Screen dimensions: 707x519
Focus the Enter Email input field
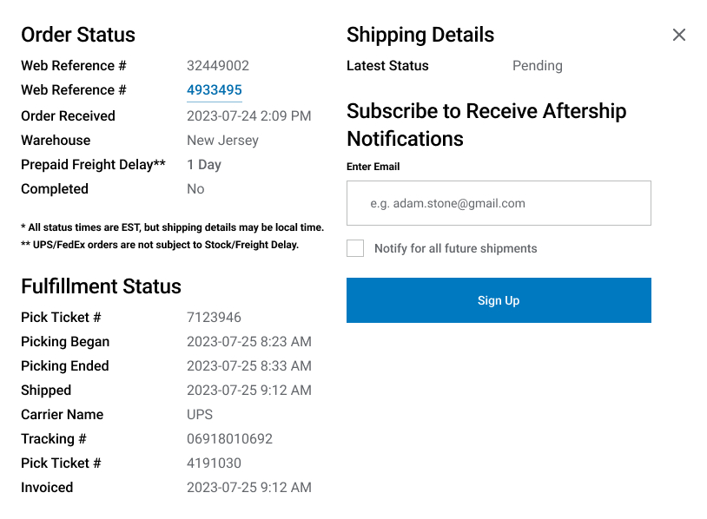(499, 203)
